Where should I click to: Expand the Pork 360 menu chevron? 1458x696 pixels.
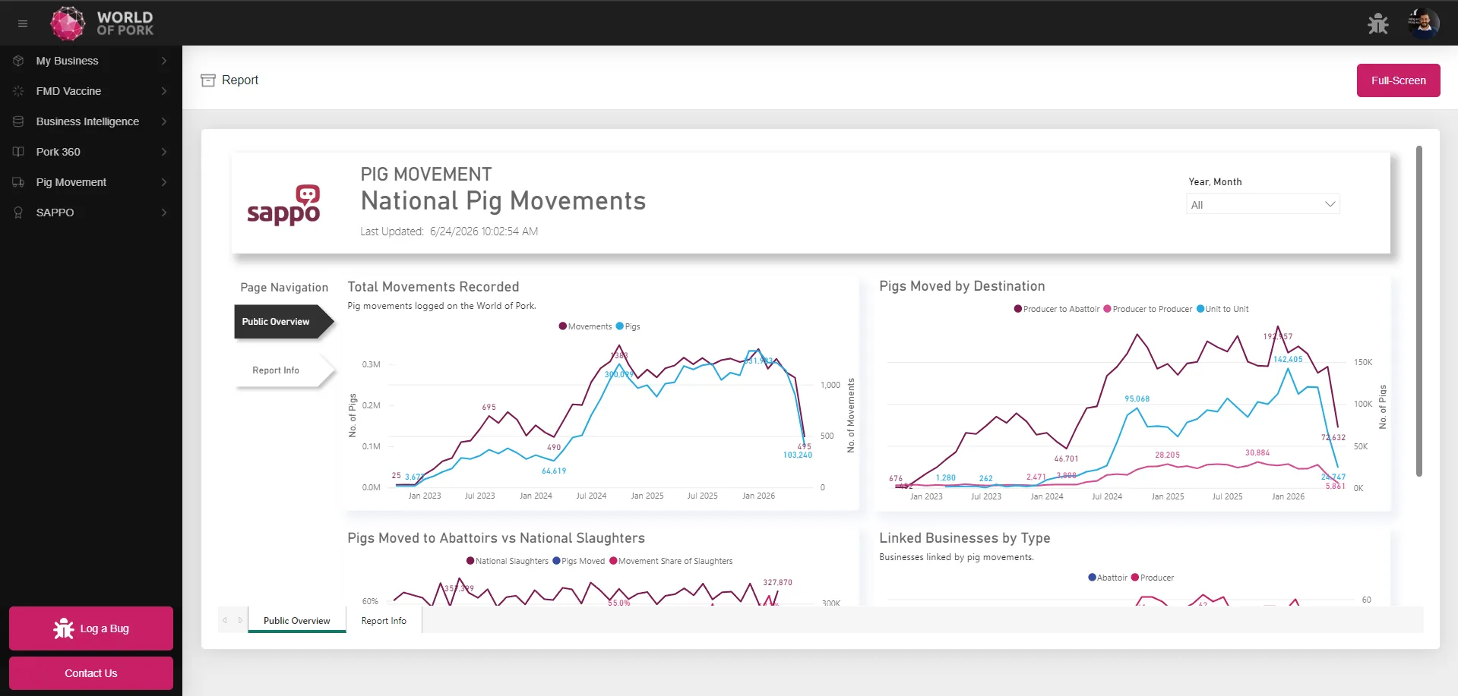(163, 152)
